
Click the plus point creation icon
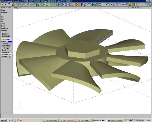(x=123, y=4)
